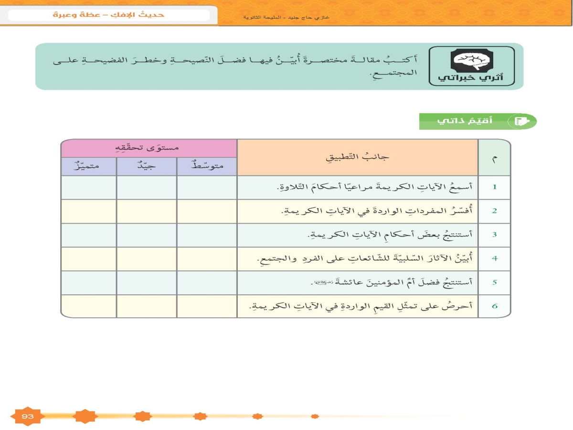Viewport: 573px width, 430px height.
Task: Click row number 6 in the م column
Action: pyautogui.click(x=495, y=306)
